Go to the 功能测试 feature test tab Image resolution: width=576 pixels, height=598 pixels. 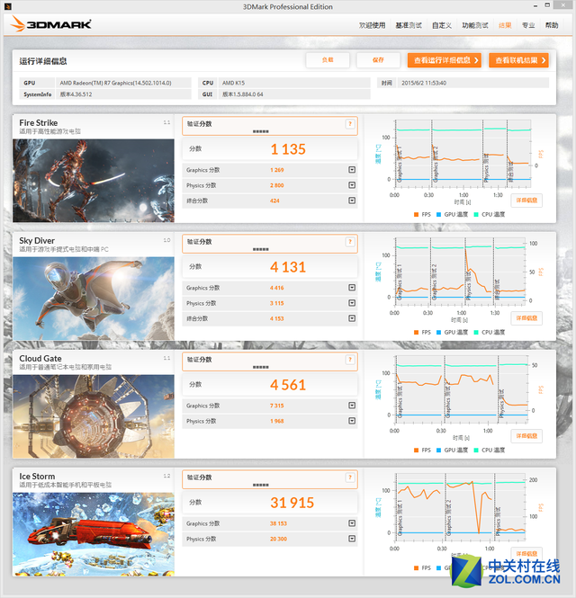[x=475, y=25]
